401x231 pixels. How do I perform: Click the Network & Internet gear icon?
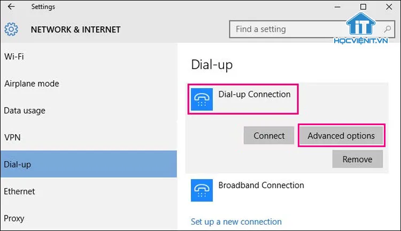11,29
